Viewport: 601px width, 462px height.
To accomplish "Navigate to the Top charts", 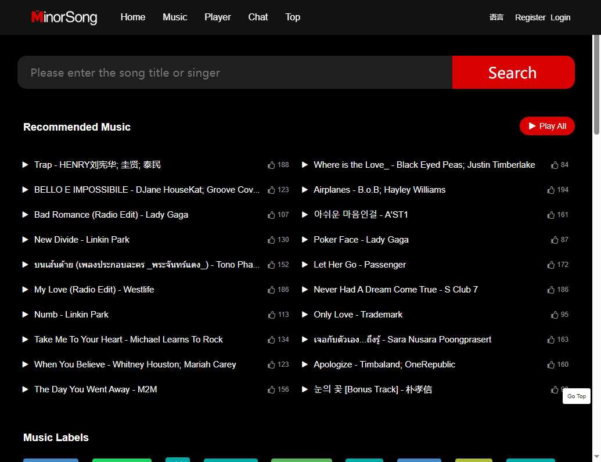I will (x=293, y=17).
